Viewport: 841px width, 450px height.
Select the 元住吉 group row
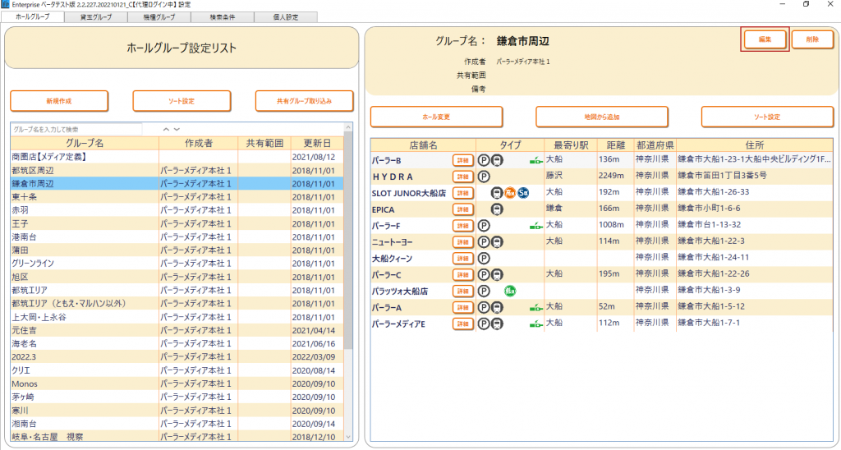tap(177, 330)
